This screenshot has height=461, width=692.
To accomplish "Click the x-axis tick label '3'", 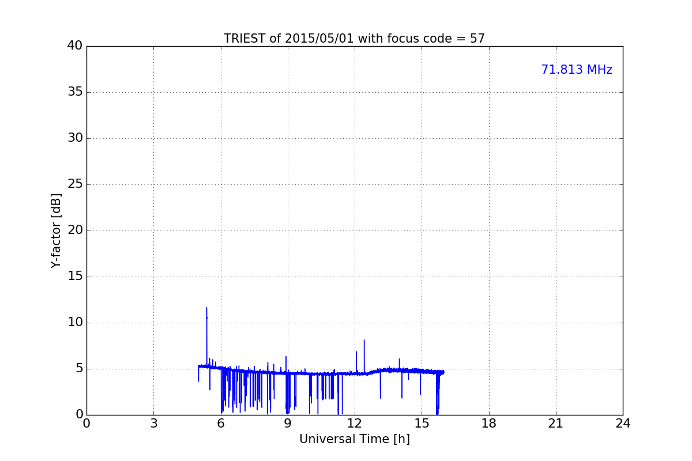I will point(153,424).
